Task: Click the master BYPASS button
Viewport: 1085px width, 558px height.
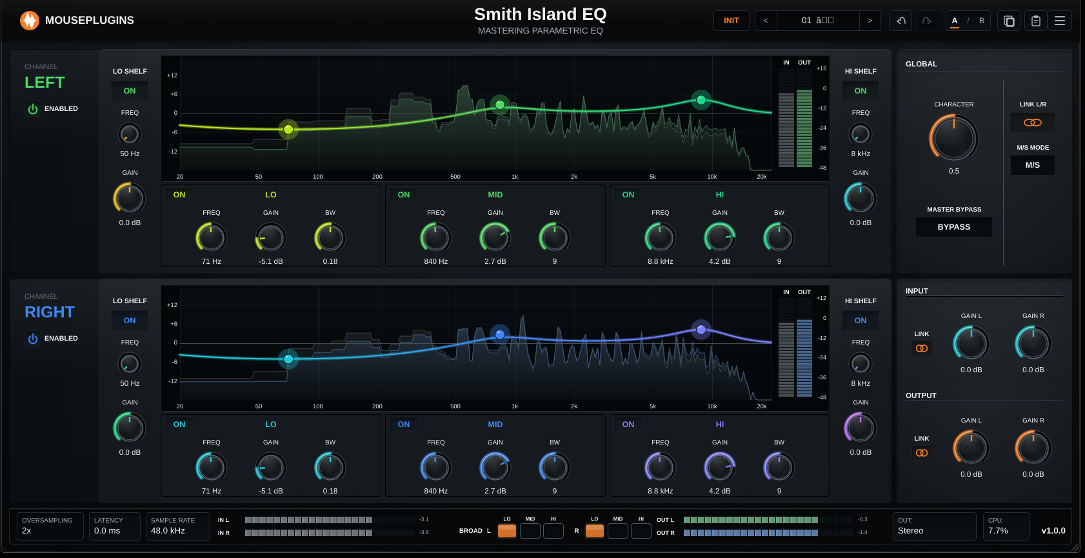Action: 954,227
